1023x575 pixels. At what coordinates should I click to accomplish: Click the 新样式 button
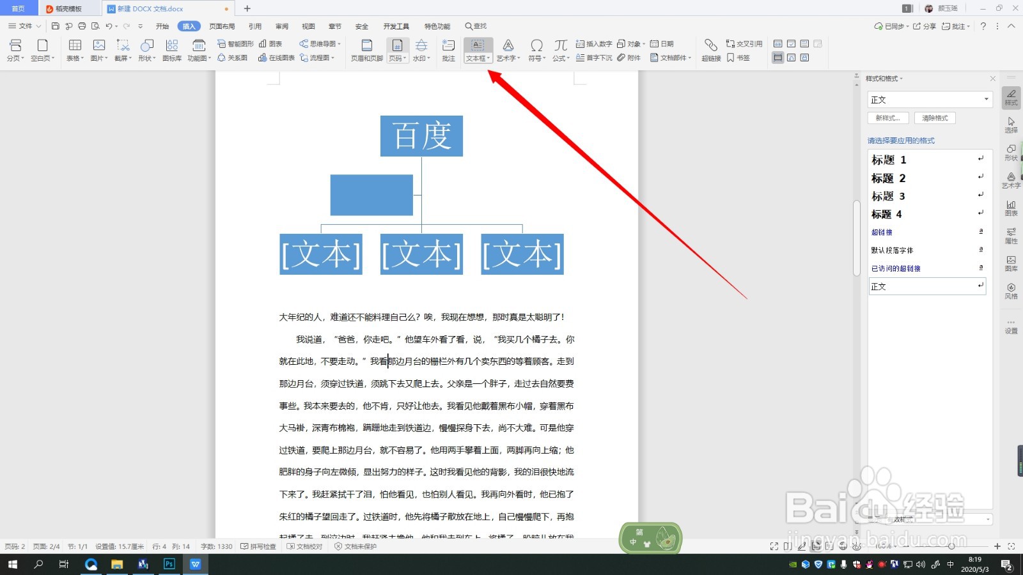887,118
